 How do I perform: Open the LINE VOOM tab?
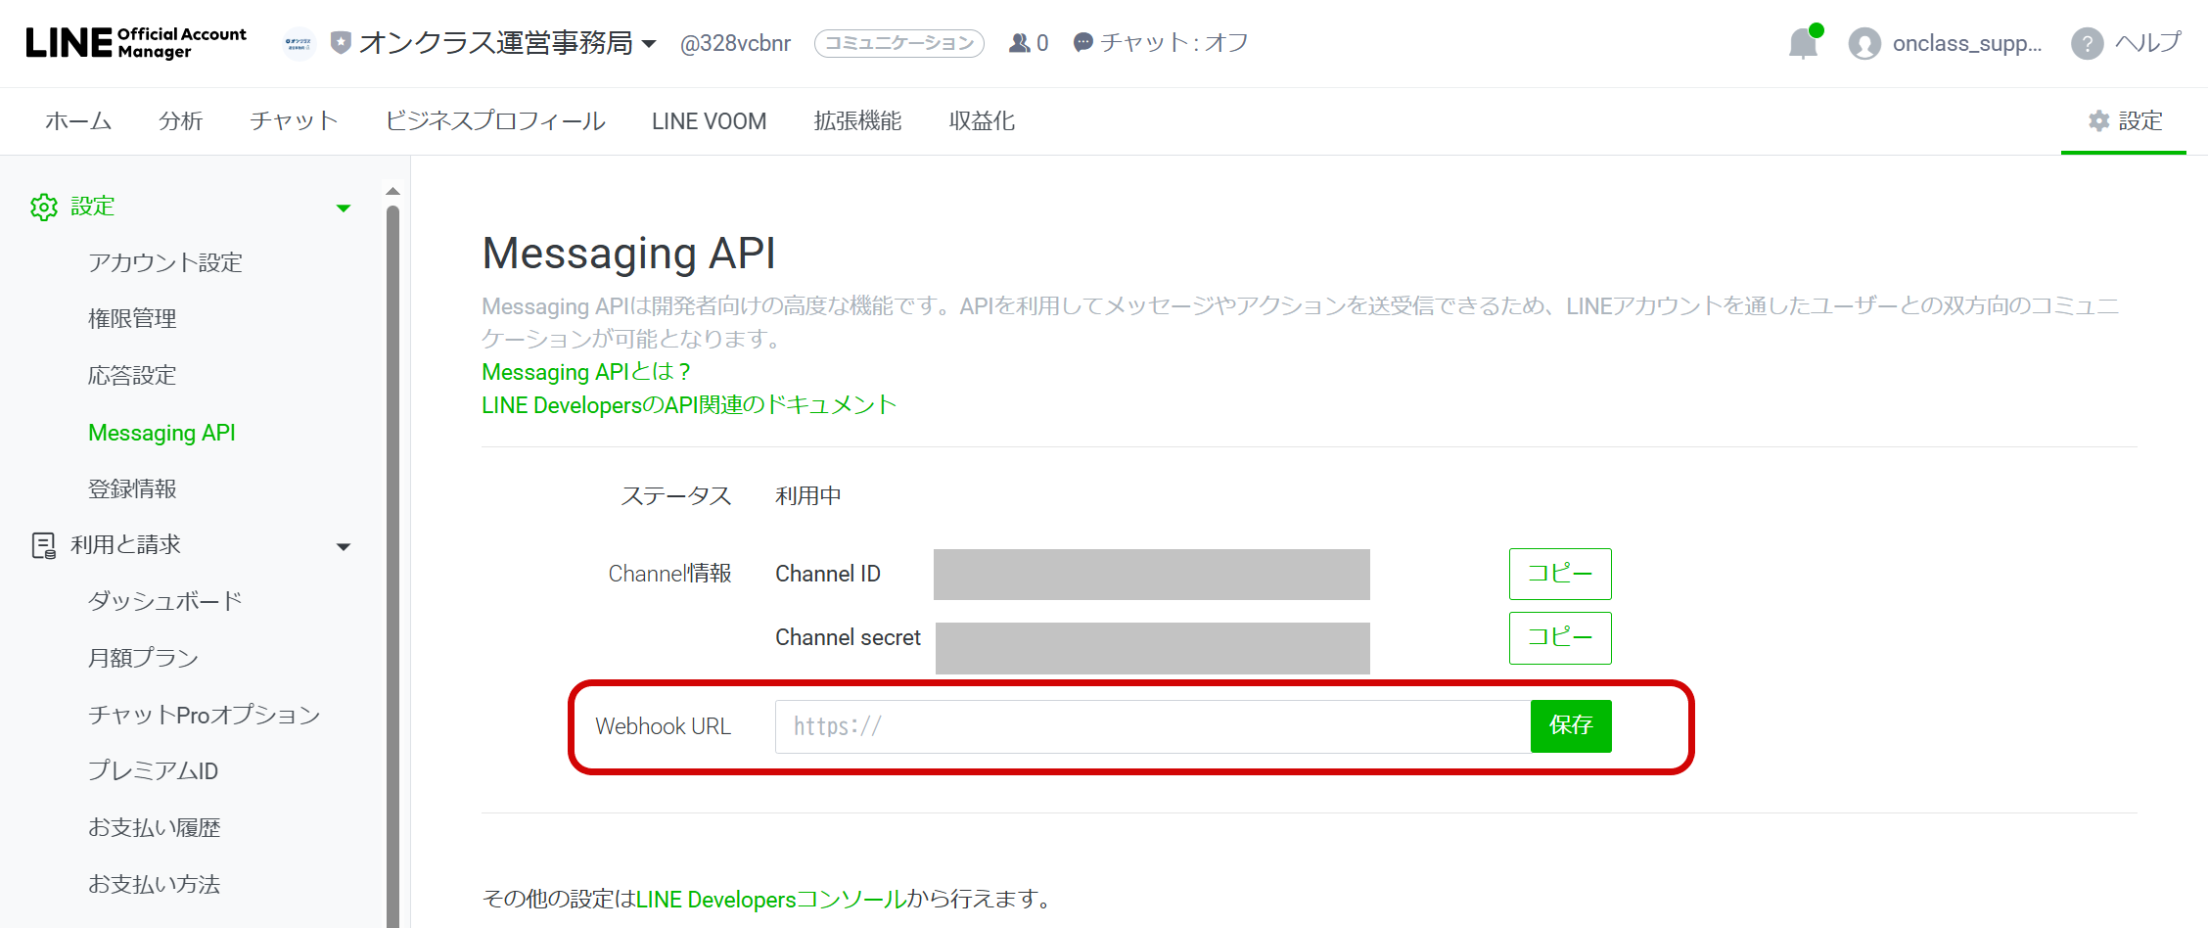tap(709, 121)
